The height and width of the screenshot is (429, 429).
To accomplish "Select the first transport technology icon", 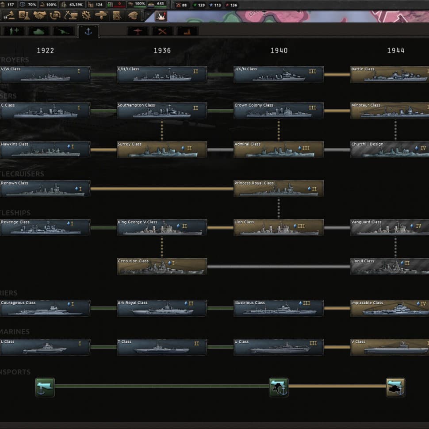I will point(45,387).
